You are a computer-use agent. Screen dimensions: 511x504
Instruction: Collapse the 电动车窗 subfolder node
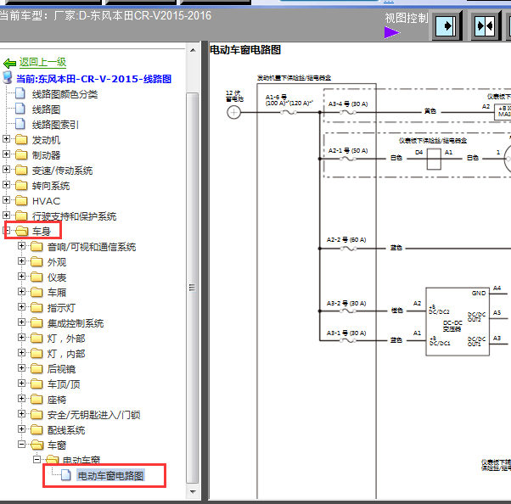36,460
